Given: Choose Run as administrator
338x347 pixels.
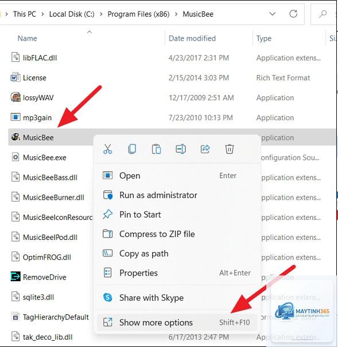Looking at the screenshot, I should (x=177, y=195).
